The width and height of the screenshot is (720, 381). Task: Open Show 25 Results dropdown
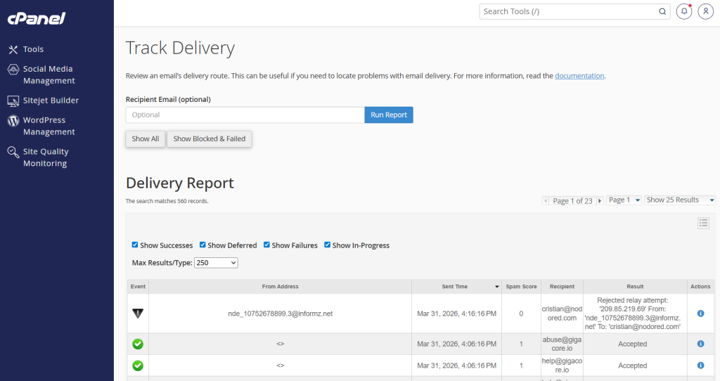click(x=680, y=200)
